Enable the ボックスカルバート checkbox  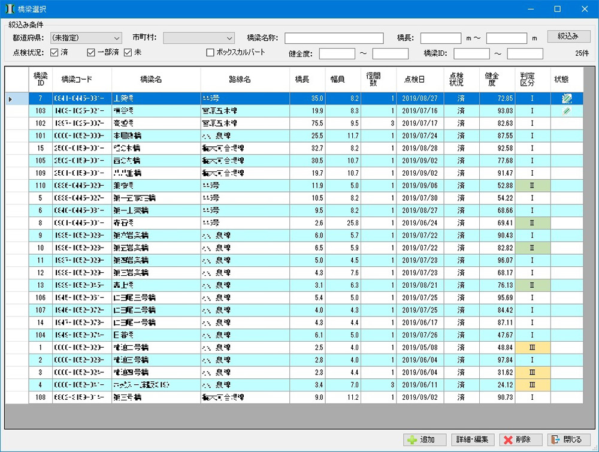pyautogui.click(x=210, y=52)
